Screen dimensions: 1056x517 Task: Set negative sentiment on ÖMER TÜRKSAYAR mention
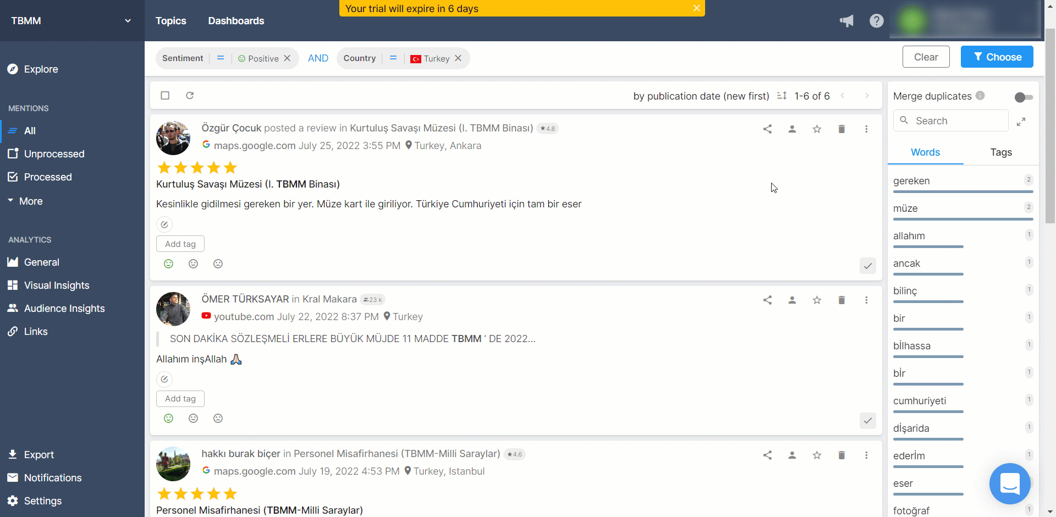[218, 418]
